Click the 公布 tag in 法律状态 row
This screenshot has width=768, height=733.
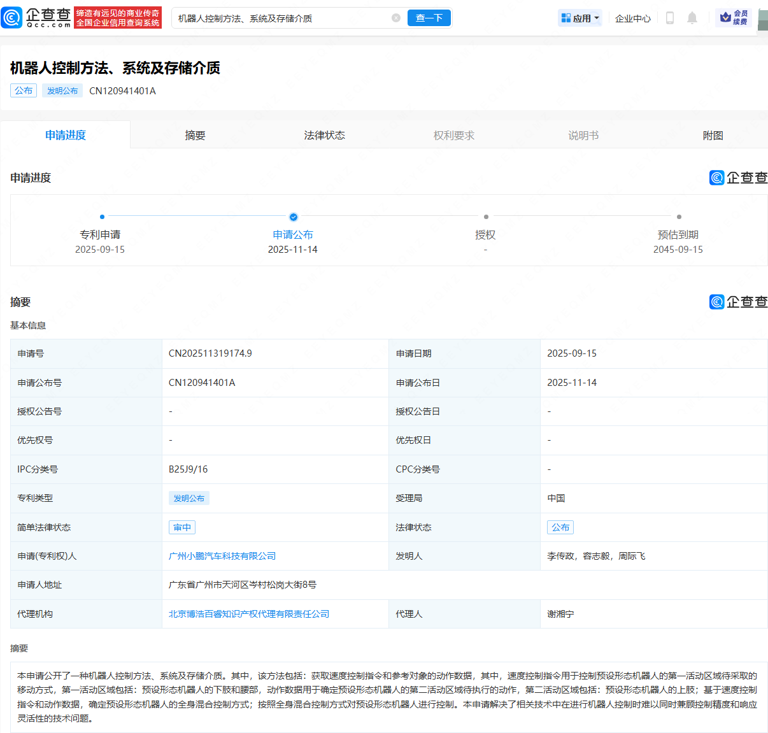coord(560,527)
